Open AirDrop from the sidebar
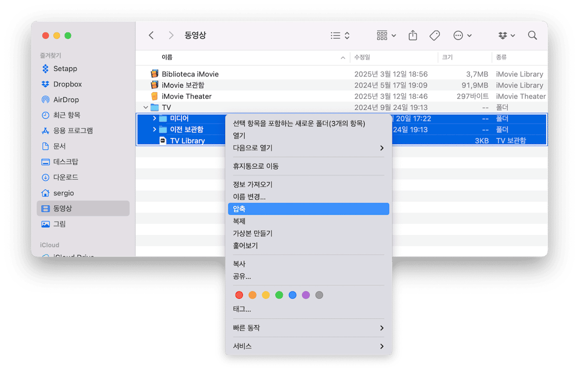Viewport: 579px width, 370px height. pyautogui.click(x=66, y=100)
